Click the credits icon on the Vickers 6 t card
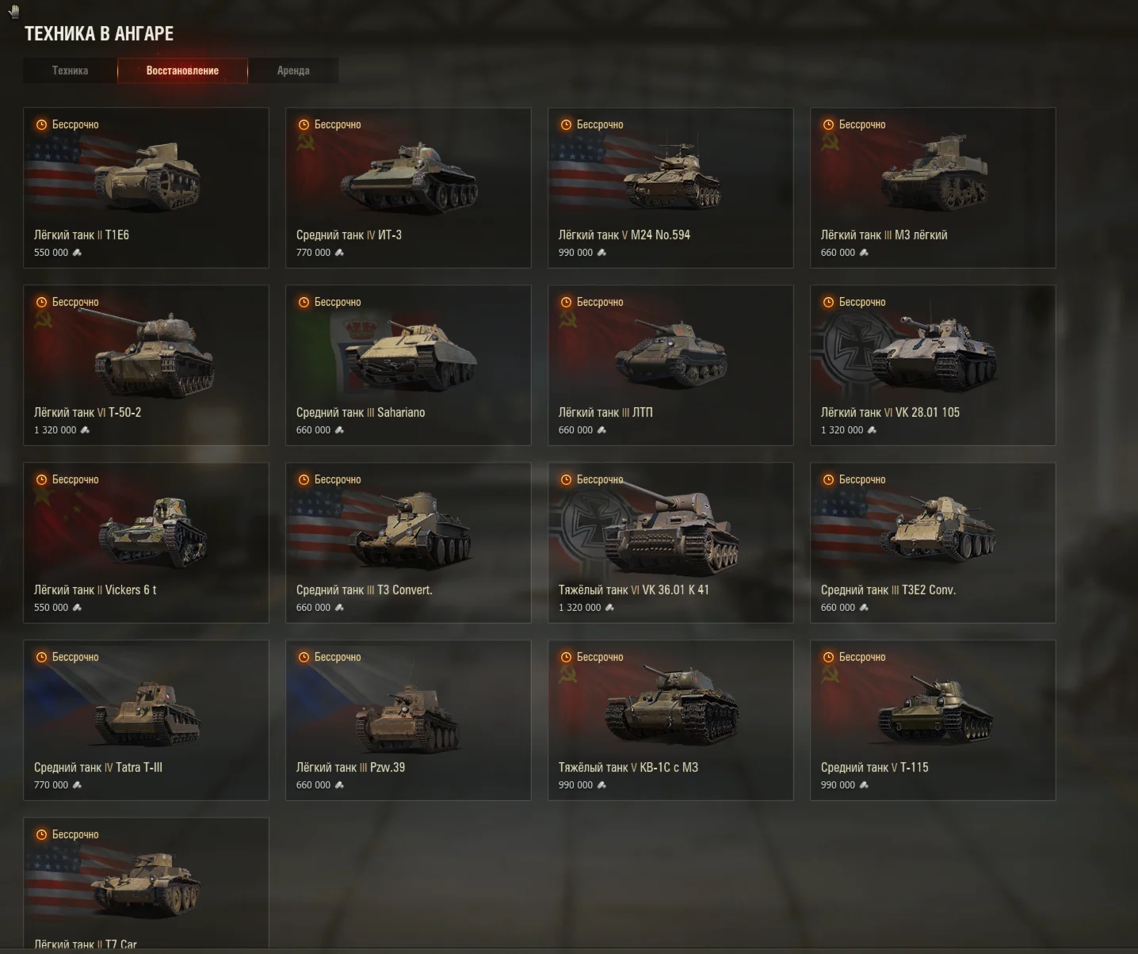The image size is (1138, 954). 77,608
